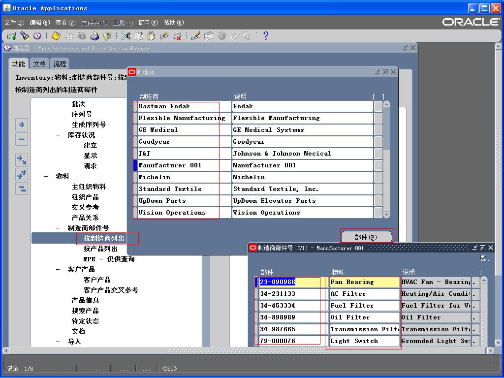Open the 文件(F) menu
The image size is (504, 378).
[14, 23]
